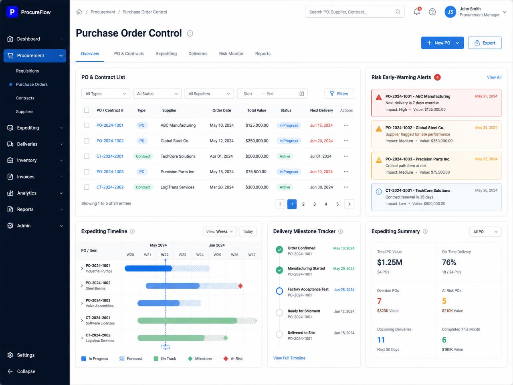Open actions menu for PO-2024-1003 row
Viewport: 513px width, 385px height.
coord(346,172)
